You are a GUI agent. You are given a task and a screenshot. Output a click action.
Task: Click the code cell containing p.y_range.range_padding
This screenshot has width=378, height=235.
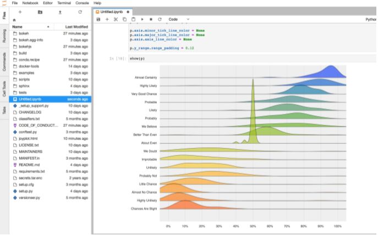pos(252,38)
